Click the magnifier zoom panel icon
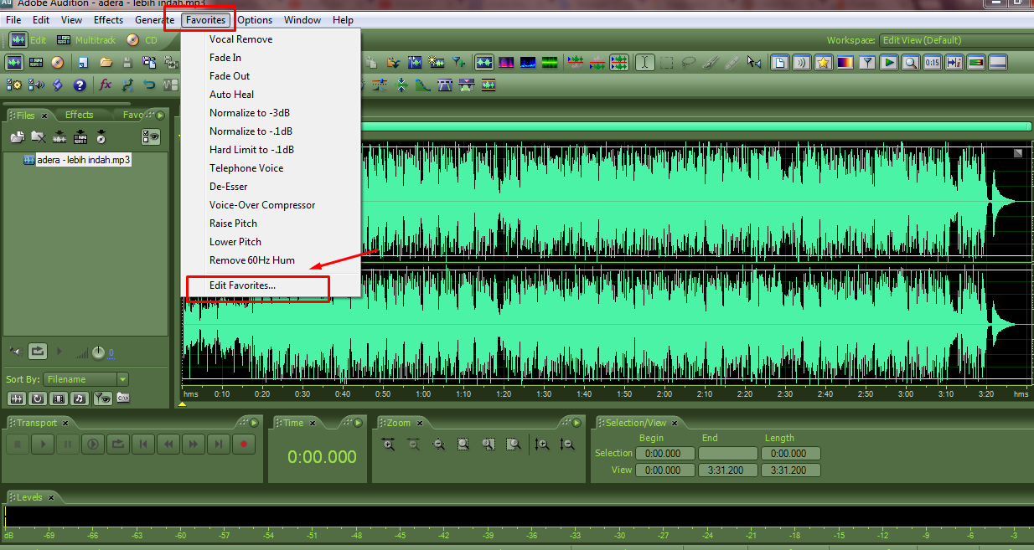The width and height of the screenshot is (1034, 550). click(911, 62)
